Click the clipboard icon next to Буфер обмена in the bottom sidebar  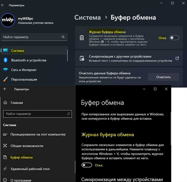click(5, 157)
